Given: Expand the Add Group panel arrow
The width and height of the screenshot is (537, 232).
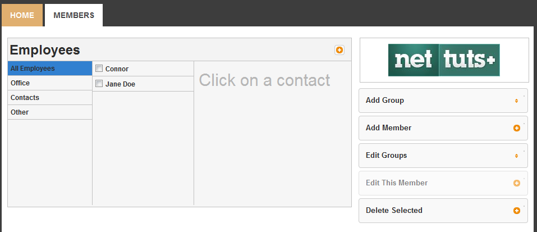Looking at the screenshot, I should (516, 101).
